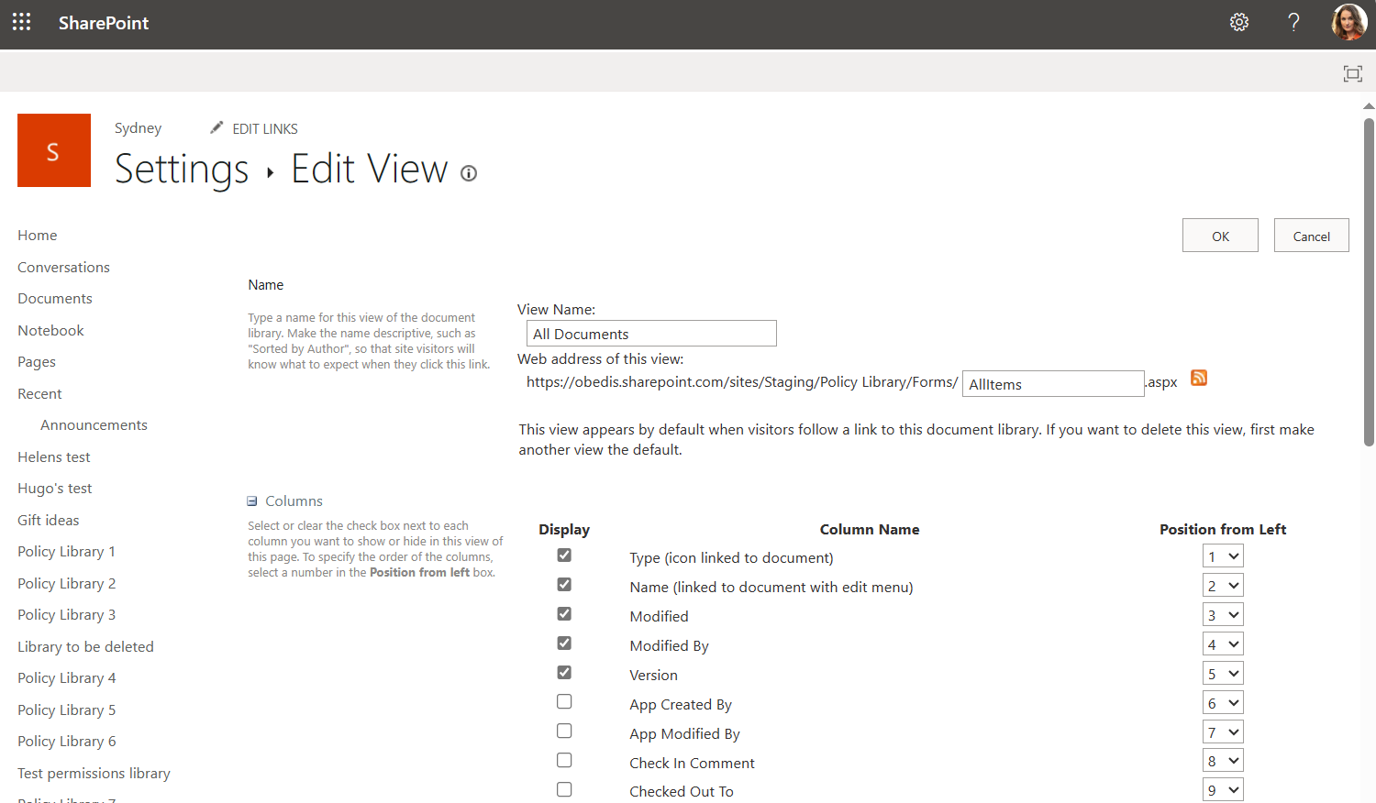
Task: Click the Edit View info icon
Action: (x=469, y=173)
